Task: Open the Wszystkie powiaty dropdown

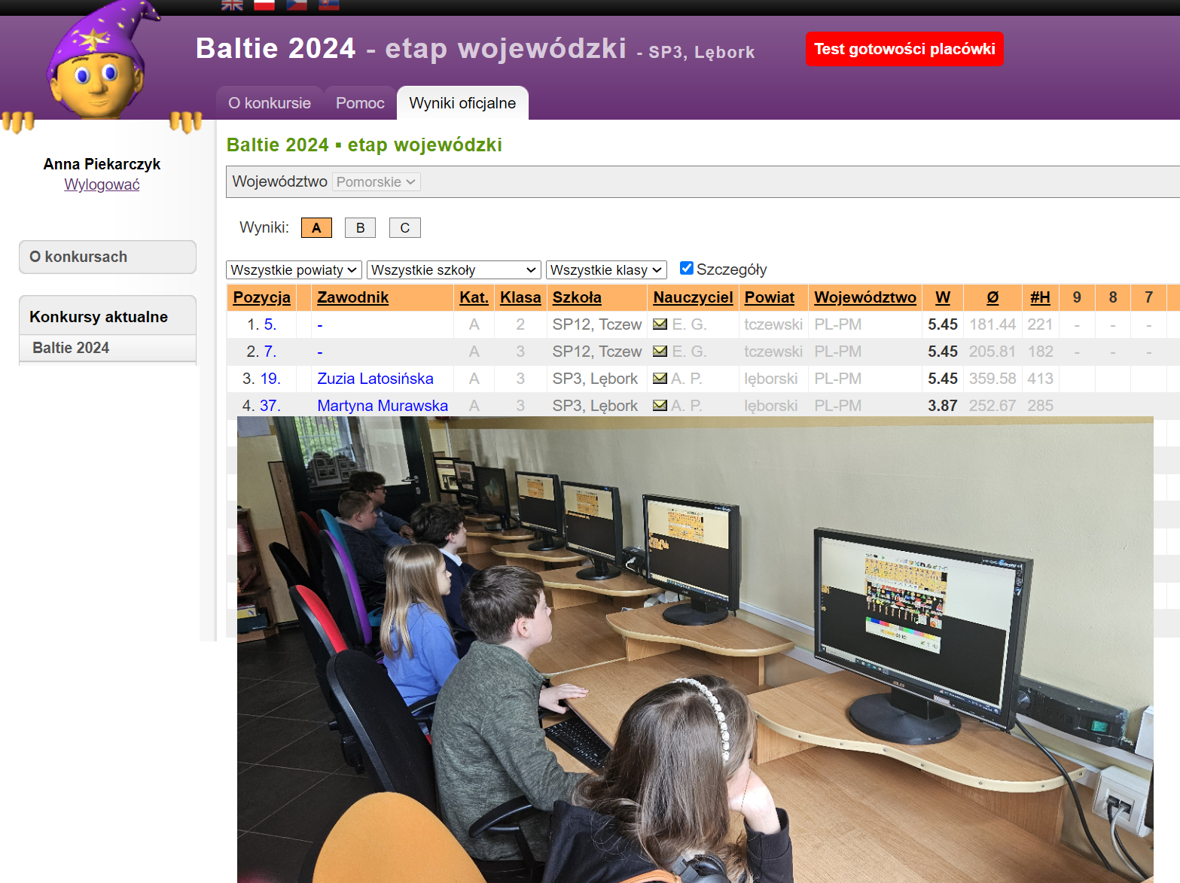Action: tap(294, 270)
